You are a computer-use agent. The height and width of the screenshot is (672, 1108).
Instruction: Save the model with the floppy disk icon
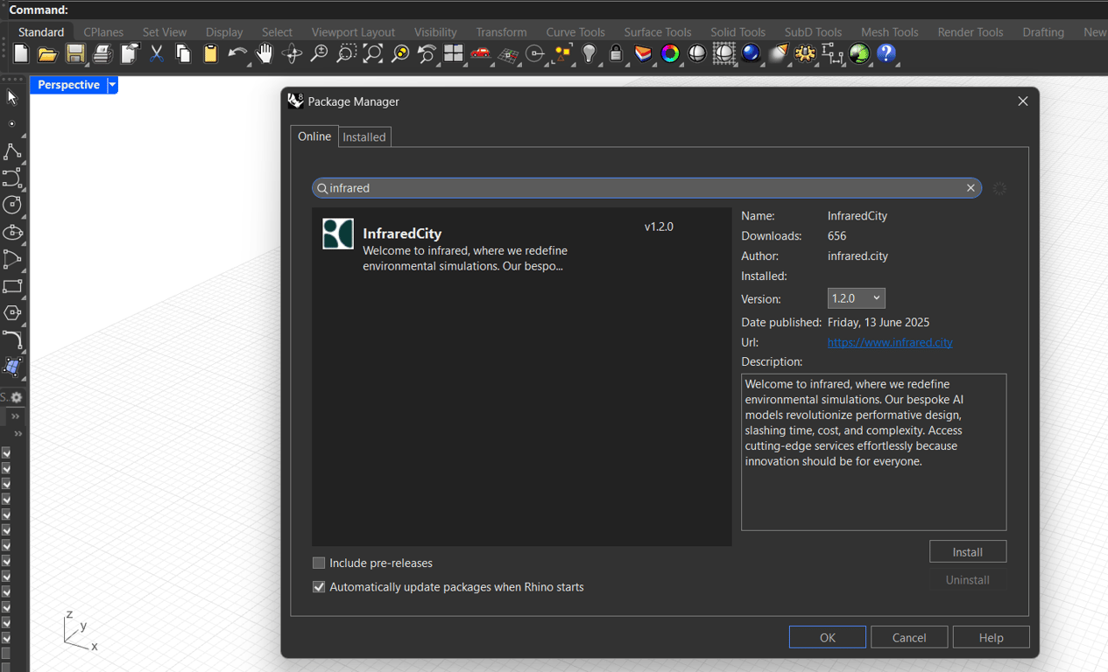tap(75, 54)
